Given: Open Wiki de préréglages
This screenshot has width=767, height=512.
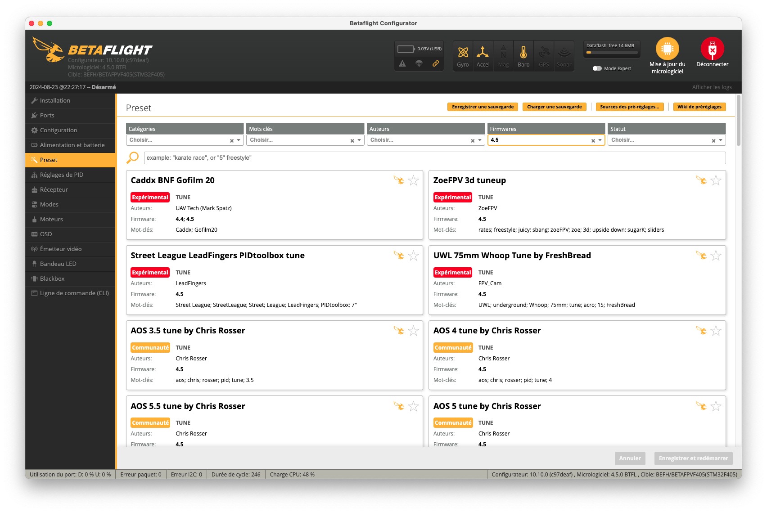Looking at the screenshot, I should click(x=699, y=107).
